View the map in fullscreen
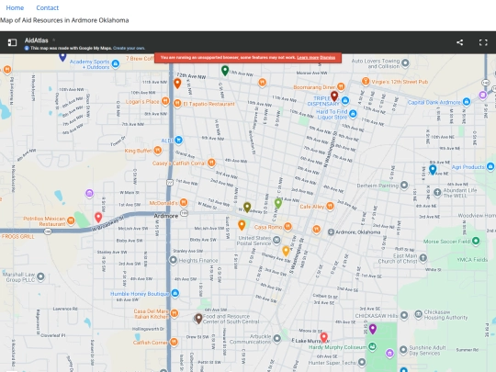 point(483,42)
